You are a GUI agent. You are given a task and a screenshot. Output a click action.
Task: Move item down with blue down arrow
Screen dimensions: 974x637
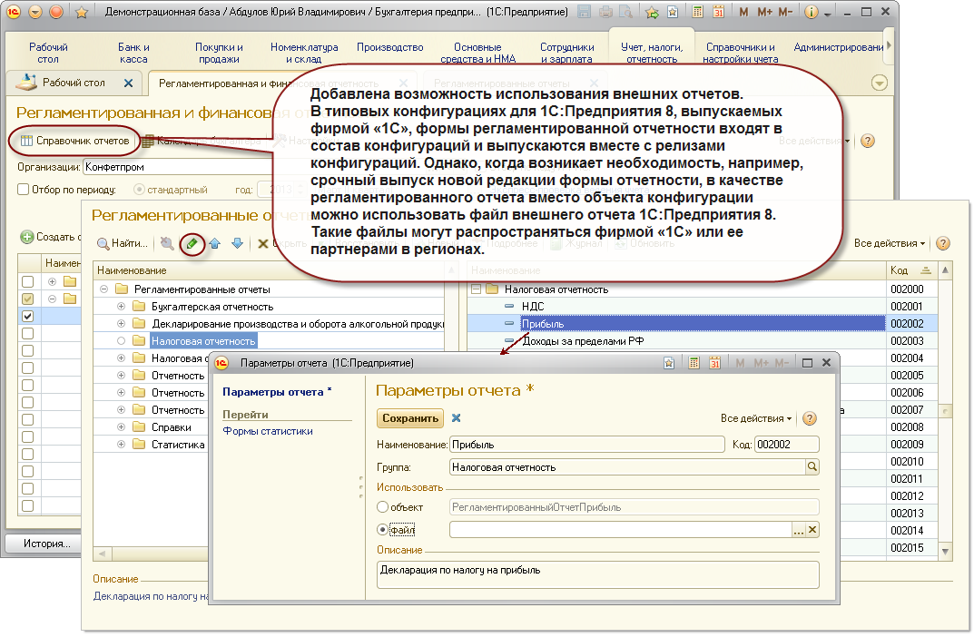[x=237, y=243]
